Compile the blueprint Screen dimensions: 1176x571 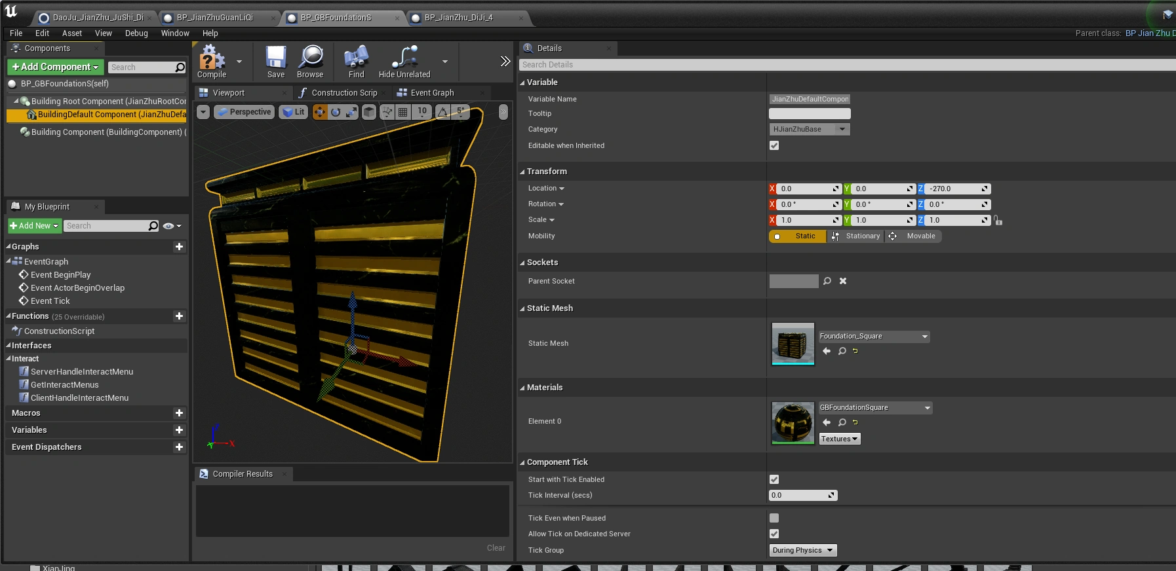click(x=211, y=62)
